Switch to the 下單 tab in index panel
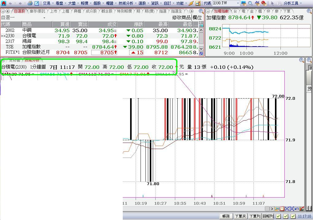 [x=287, y=11]
